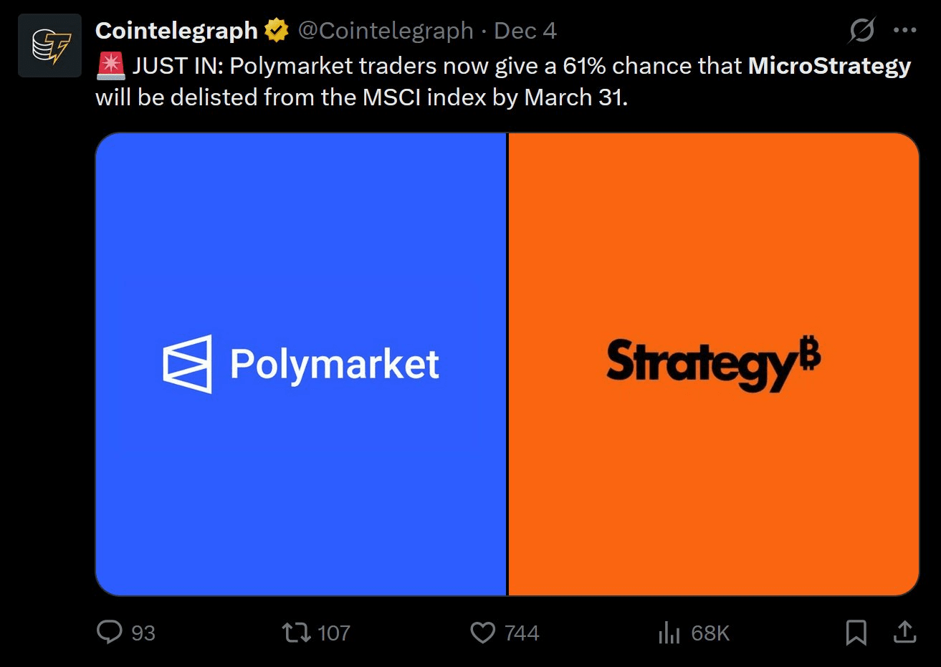Screen dimensions: 941x667
Task: Open the Dec 4 timestamp link
Action: [525, 31]
